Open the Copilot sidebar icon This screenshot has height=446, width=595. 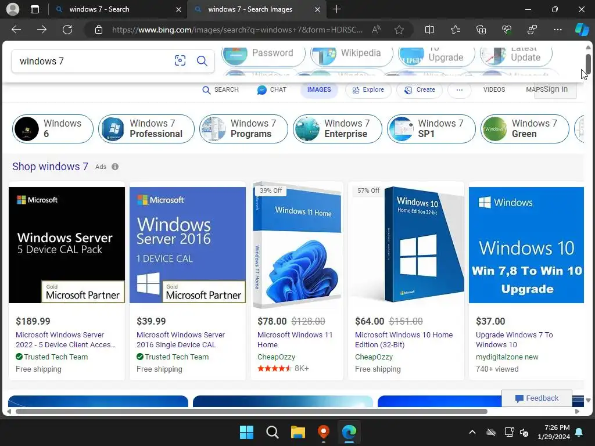coord(582,30)
